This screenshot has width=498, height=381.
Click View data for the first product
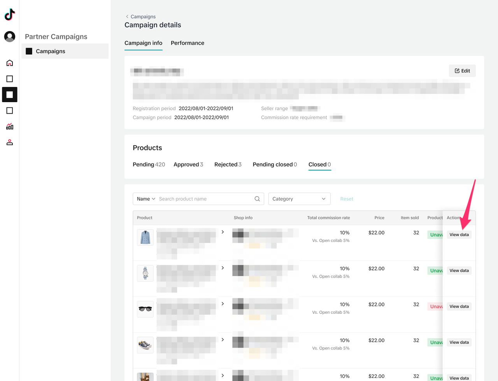(x=459, y=235)
